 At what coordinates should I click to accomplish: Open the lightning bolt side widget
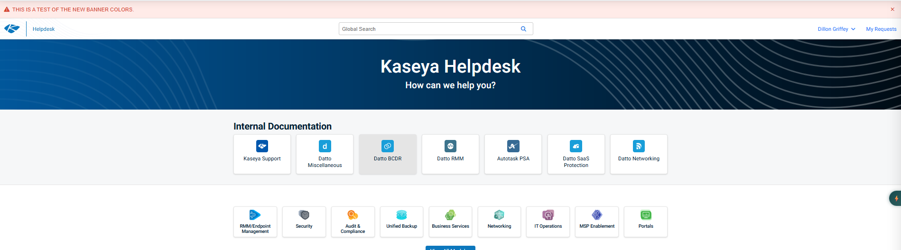pos(896,198)
